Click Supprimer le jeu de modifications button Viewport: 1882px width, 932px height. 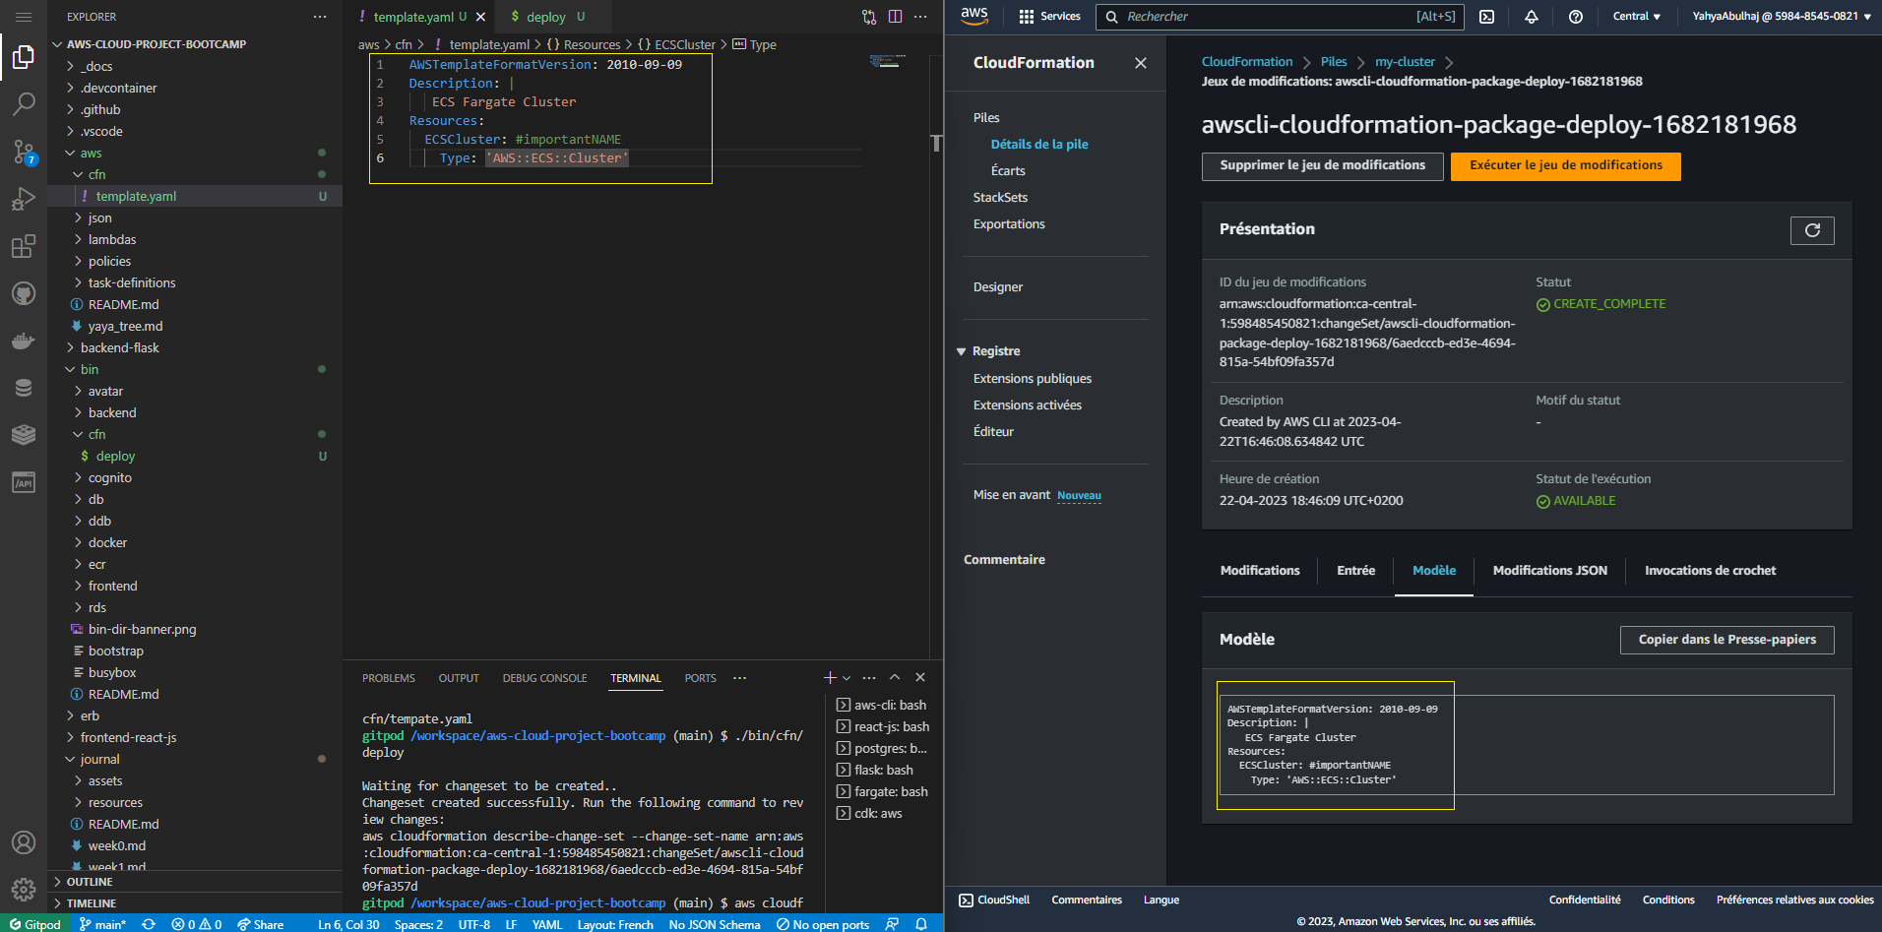coord(1322,165)
